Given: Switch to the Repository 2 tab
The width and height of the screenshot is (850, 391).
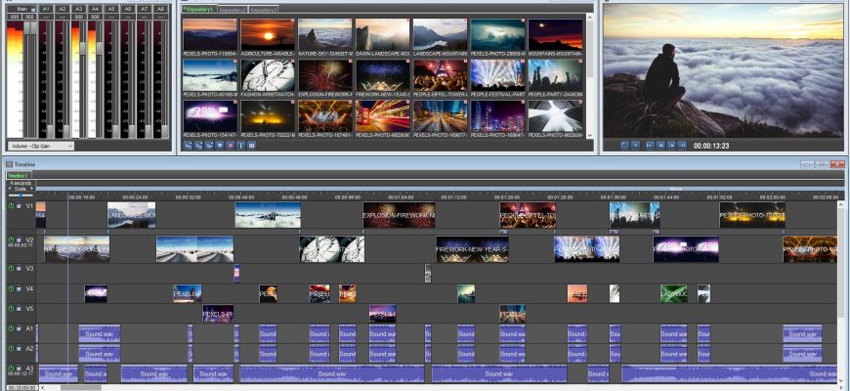Looking at the screenshot, I should [x=233, y=9].
